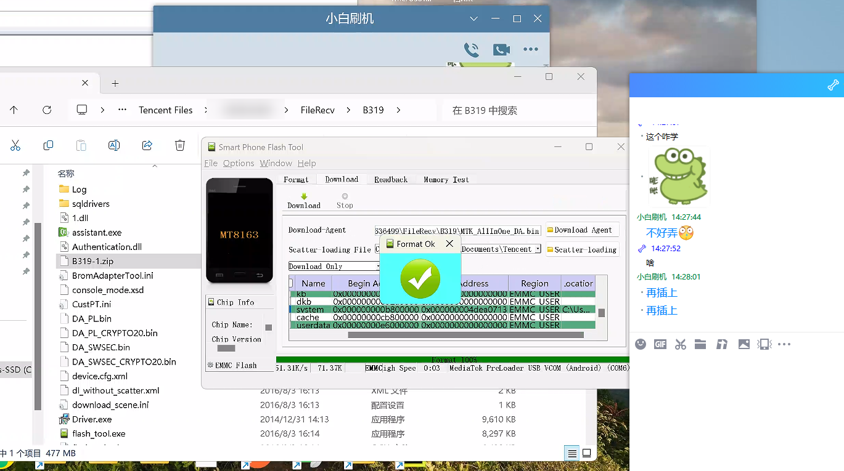844x471 pixels.
Task: Click the bone icon in chat header
Action: 833,86
